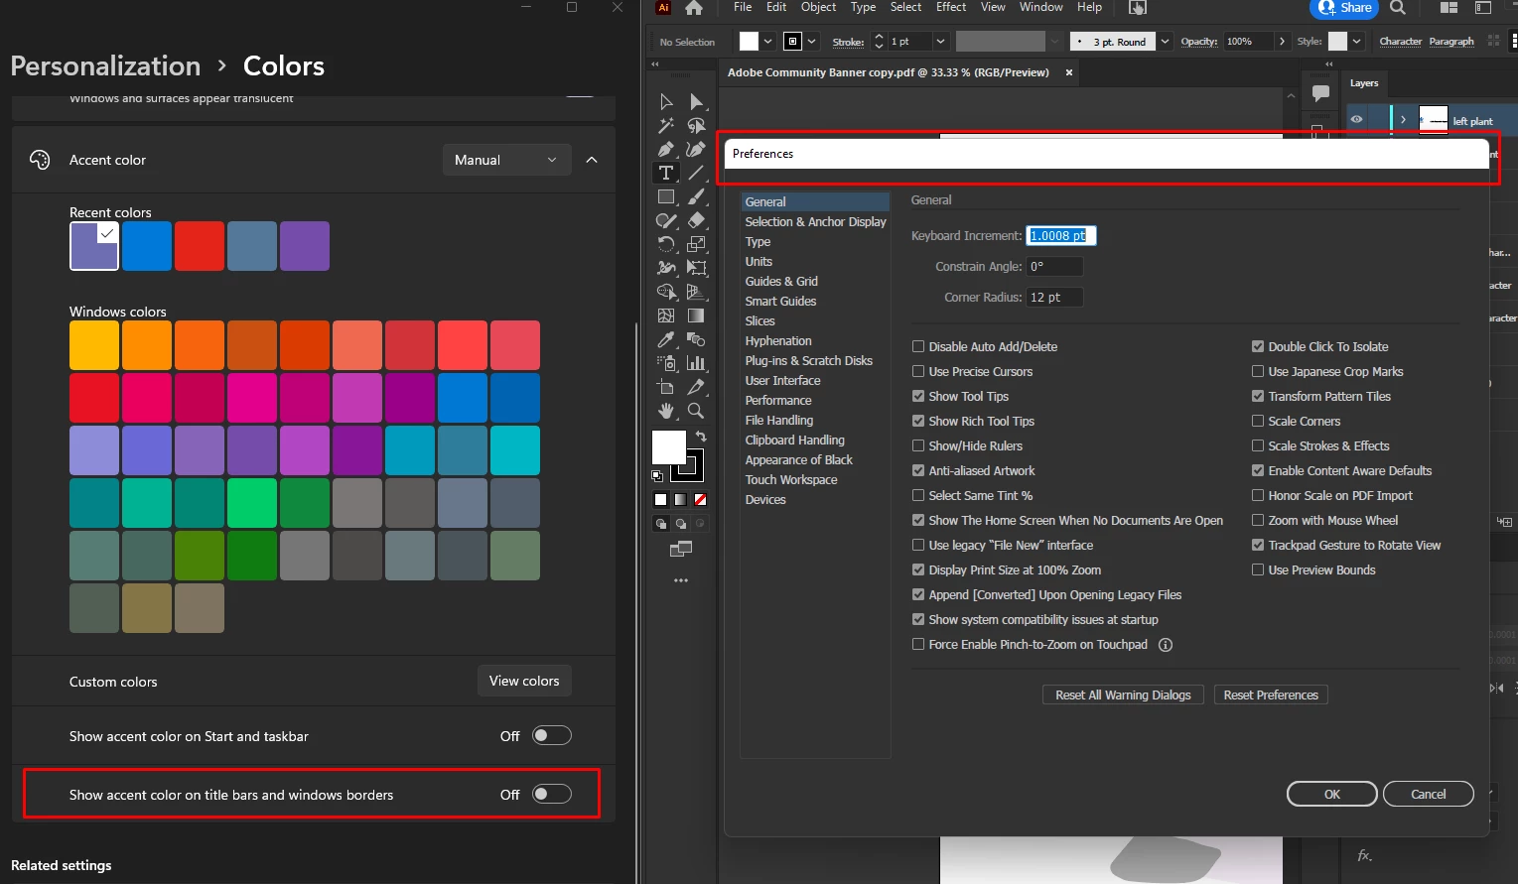This screenshot has height=884, width=1518.
Task: Check Use Precise Cursors
Action: pyautogui.click(x=918, y=371)
